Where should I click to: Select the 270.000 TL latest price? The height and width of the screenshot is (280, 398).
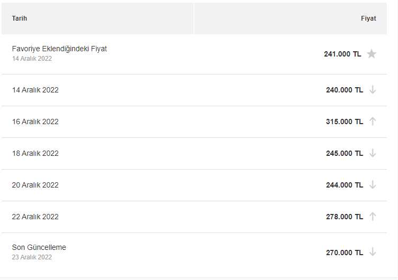345,253
